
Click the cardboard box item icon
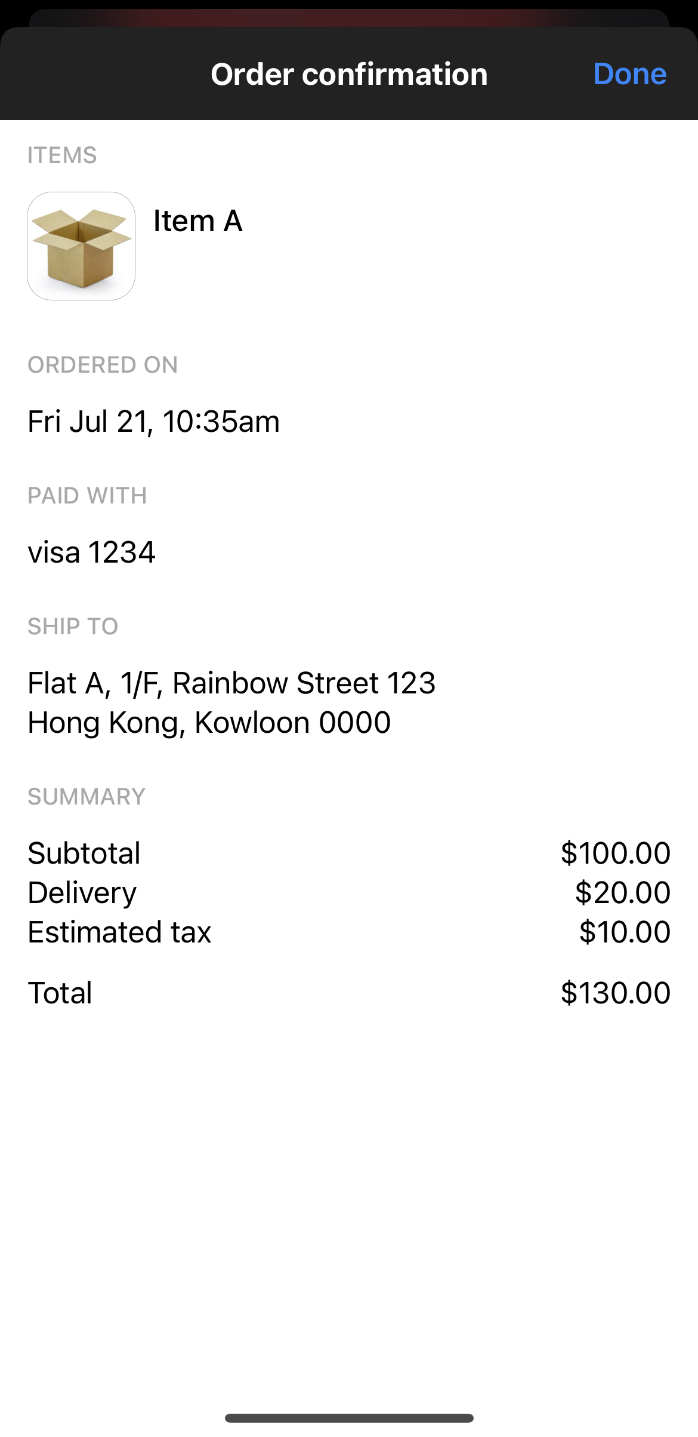(81, 246)
